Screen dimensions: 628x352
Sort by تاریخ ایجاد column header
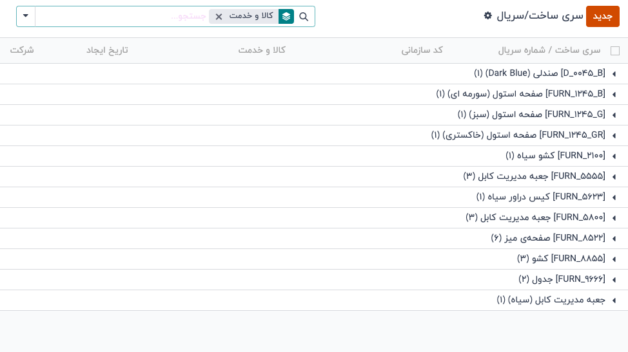(107, 50)
